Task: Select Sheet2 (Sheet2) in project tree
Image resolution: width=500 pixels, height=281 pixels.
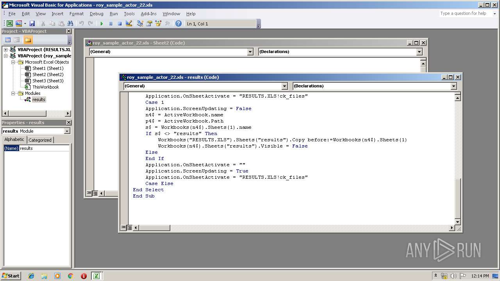Action: click(x=48, y=75)
